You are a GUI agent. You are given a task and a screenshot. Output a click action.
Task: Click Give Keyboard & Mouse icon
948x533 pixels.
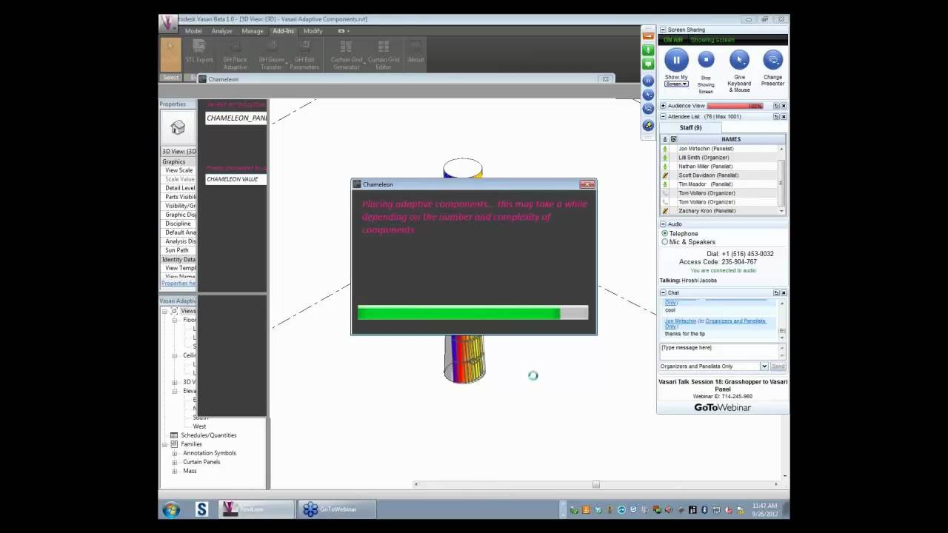click(x=738, y=60)
